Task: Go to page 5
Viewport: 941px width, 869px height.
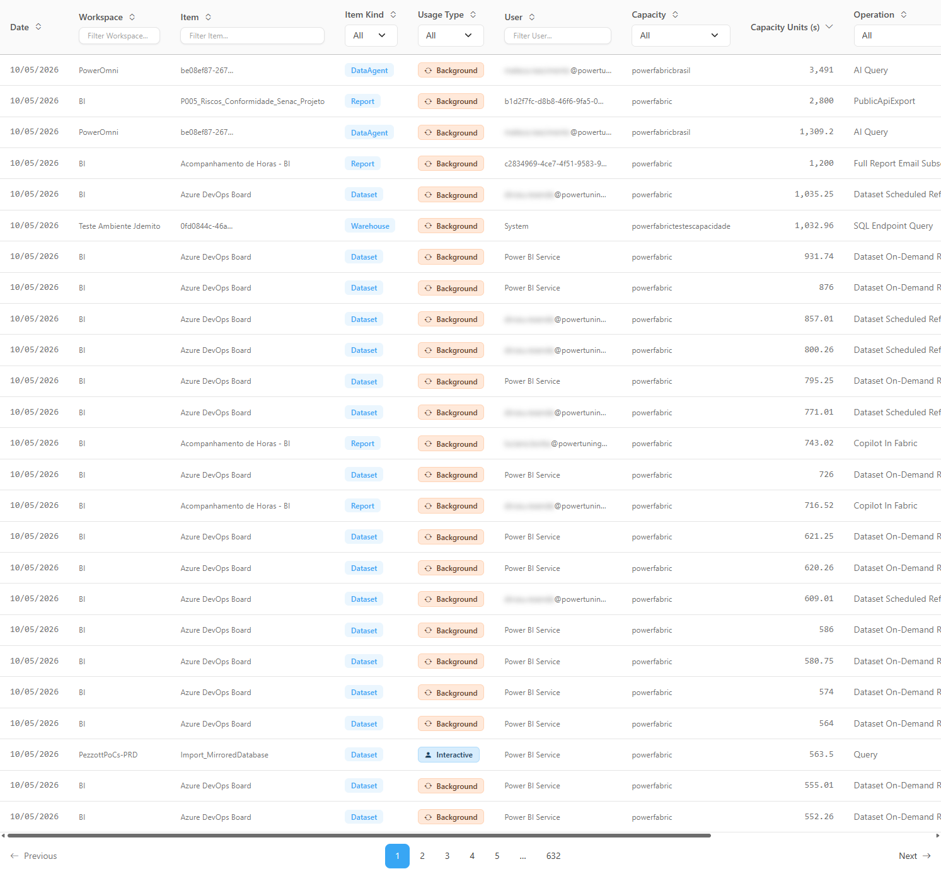Action: [497, 856]
